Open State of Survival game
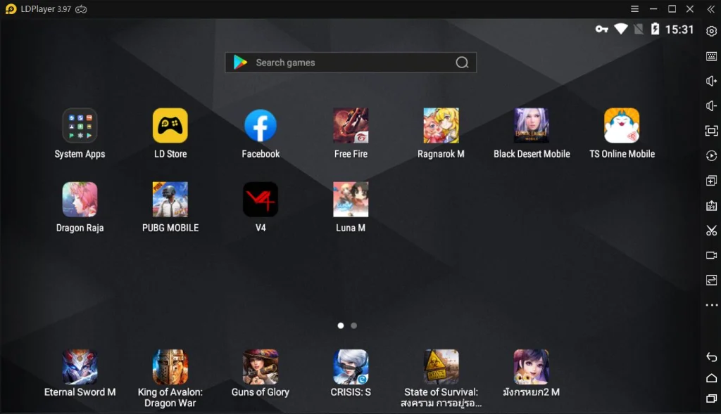721x414 pixels. (441, 367)
